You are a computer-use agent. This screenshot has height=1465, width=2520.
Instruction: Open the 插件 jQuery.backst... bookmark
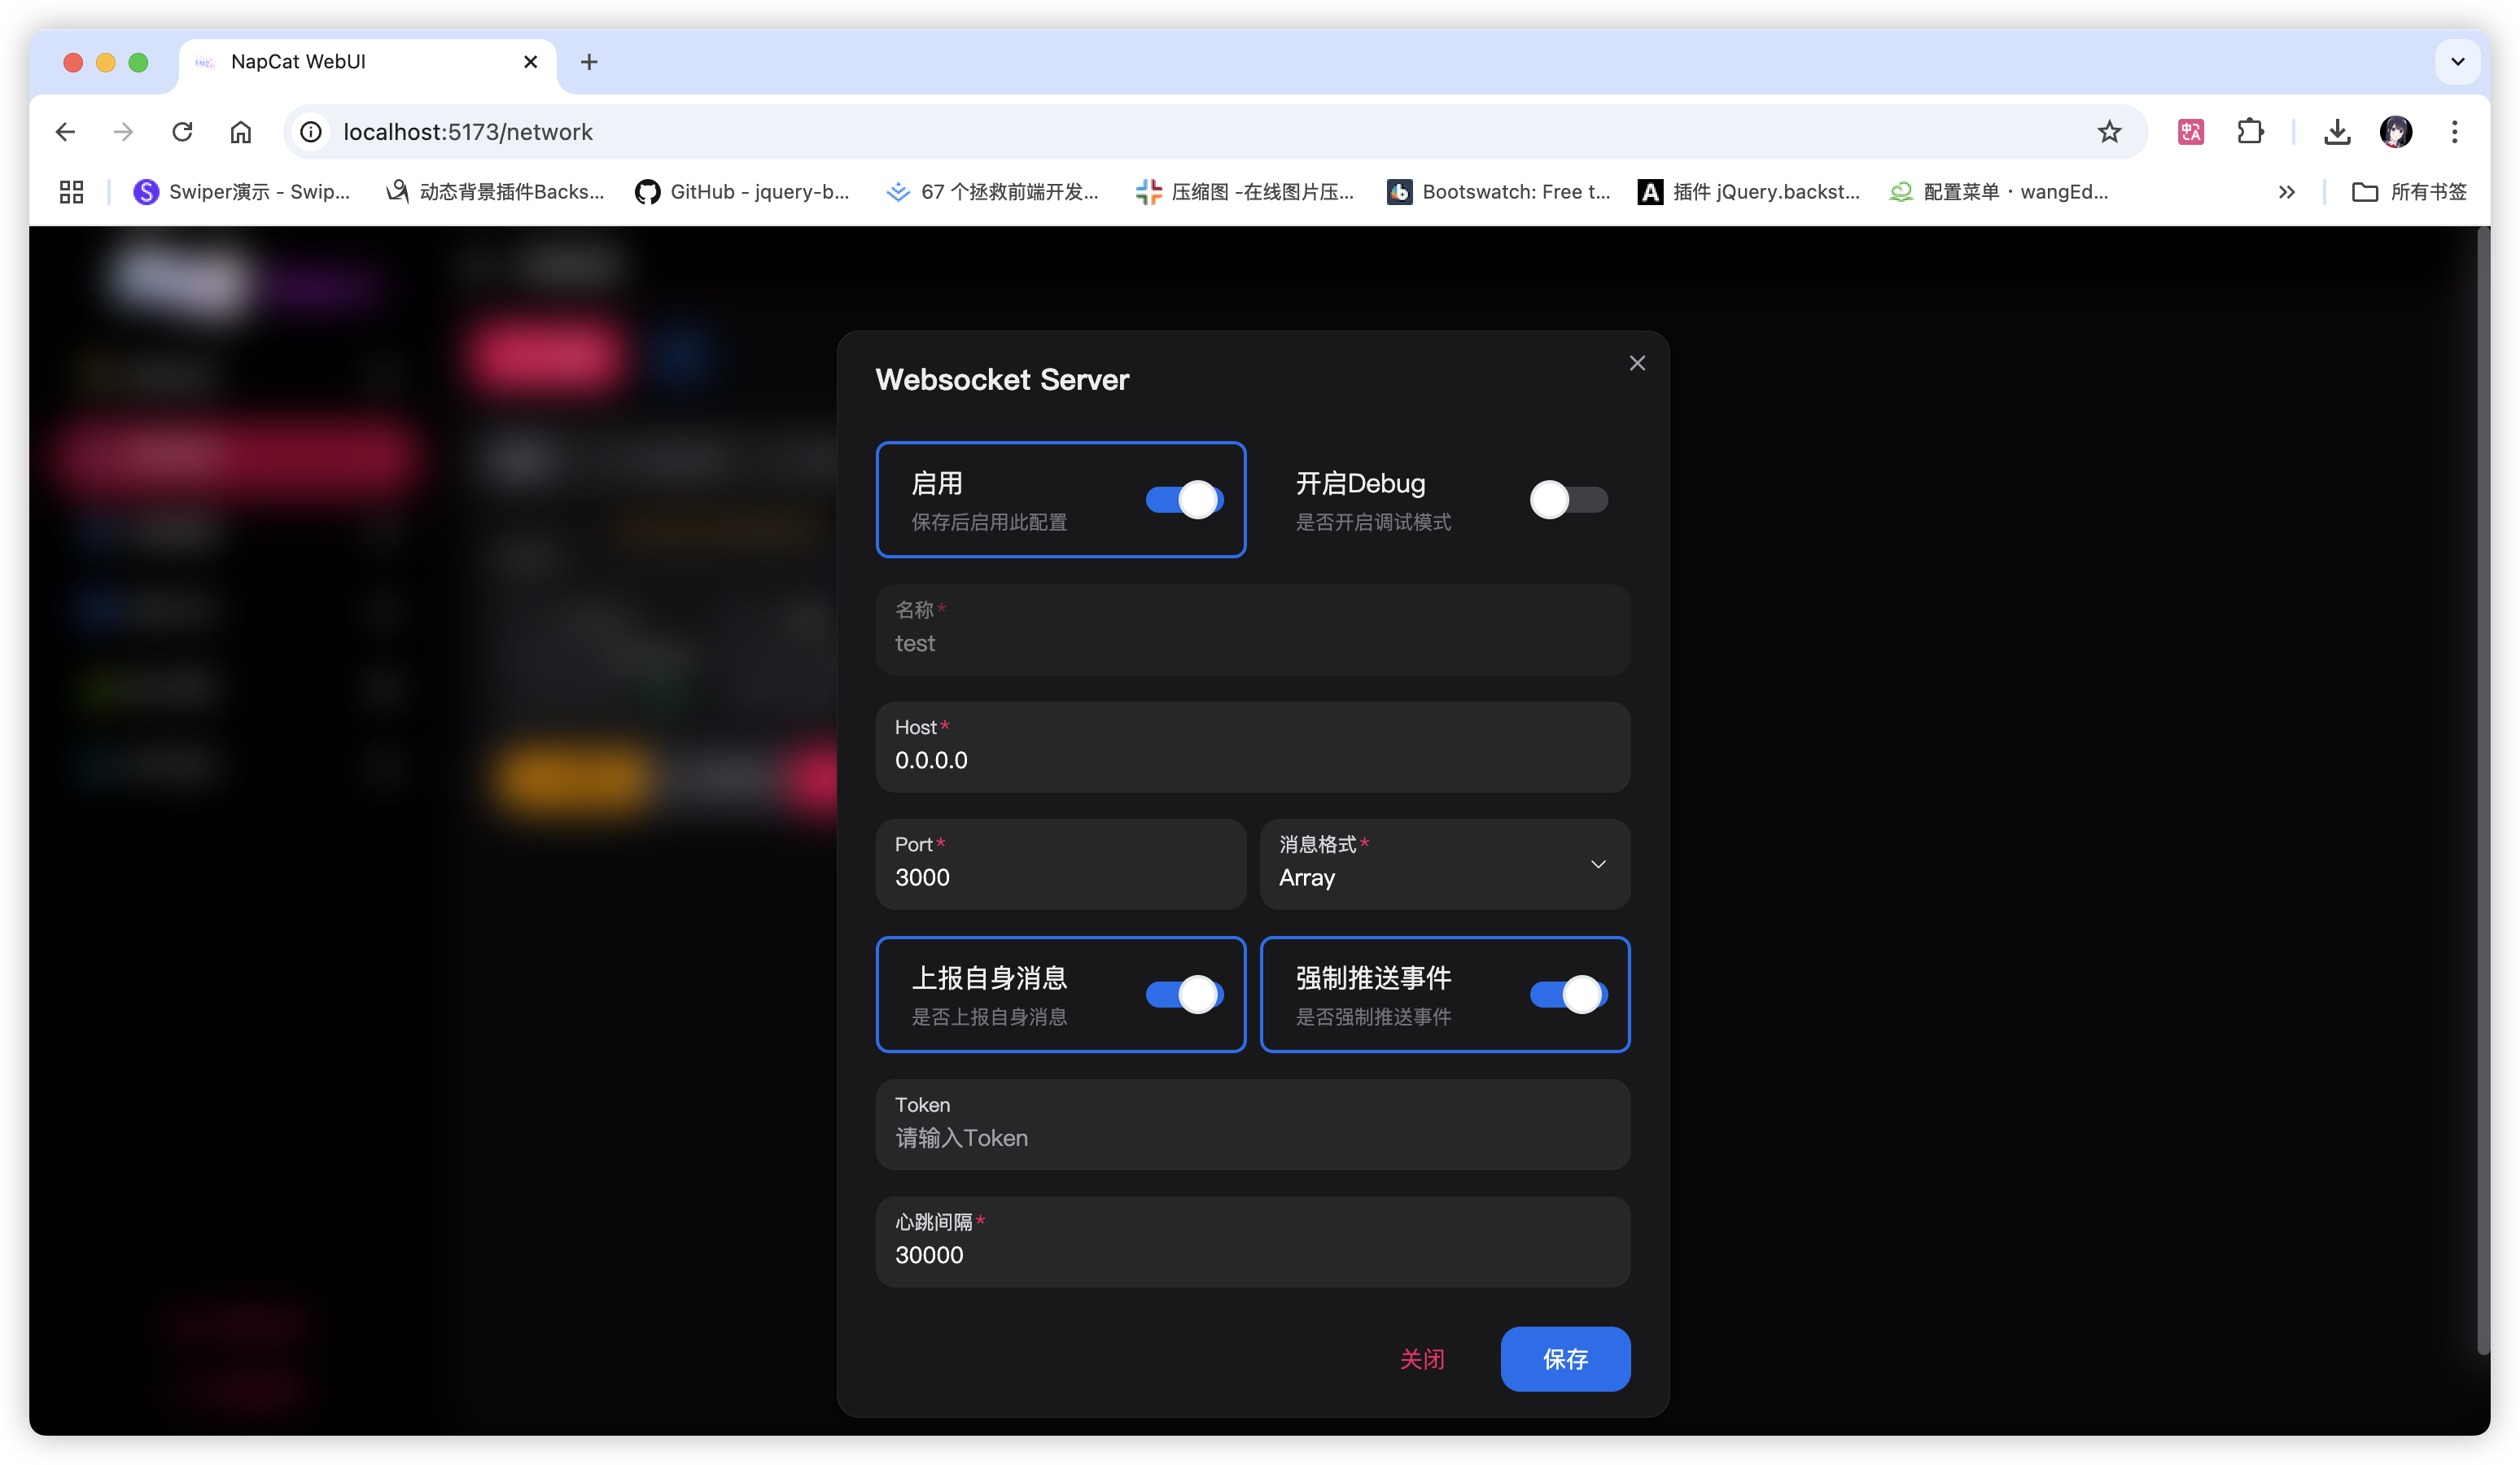click(1749, 192)
